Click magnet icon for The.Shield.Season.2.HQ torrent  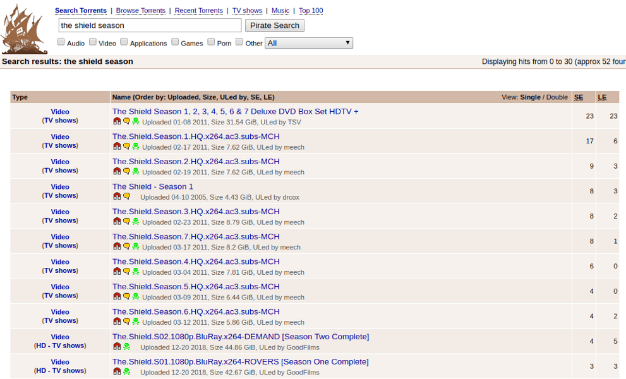pyautogui.click(x=117, y=171)
